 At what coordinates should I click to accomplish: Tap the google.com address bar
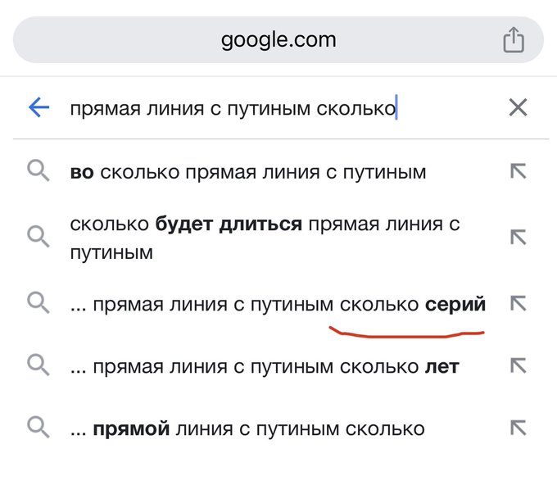(278, 39)
